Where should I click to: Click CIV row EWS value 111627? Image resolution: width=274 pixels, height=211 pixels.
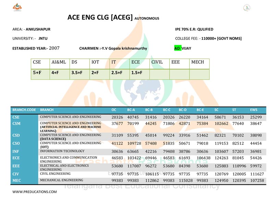[x=257, y=174]
